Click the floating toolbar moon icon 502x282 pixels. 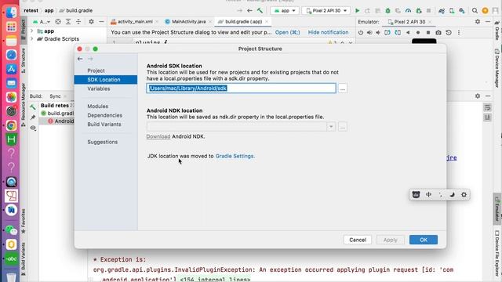click(x=452, y=194)
